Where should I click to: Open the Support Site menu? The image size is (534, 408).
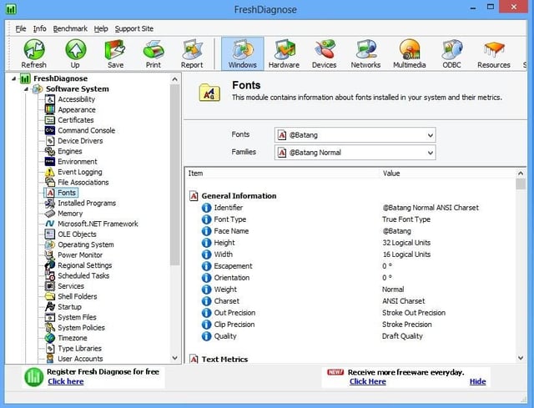pyautogui.click(x=133, y=28)
